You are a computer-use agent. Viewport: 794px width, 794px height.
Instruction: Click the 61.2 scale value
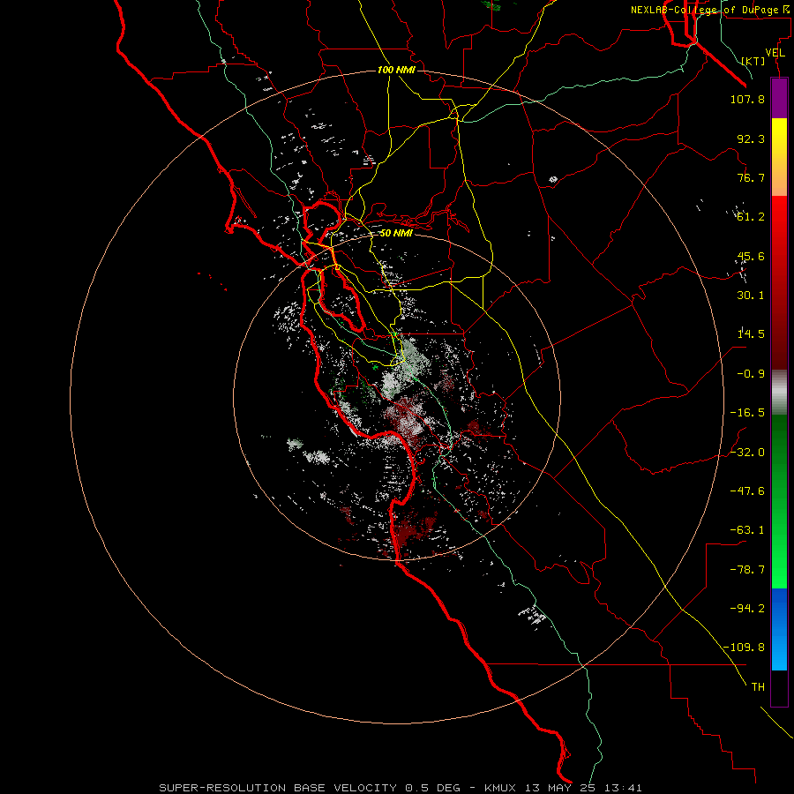click(x=751, y=217)
